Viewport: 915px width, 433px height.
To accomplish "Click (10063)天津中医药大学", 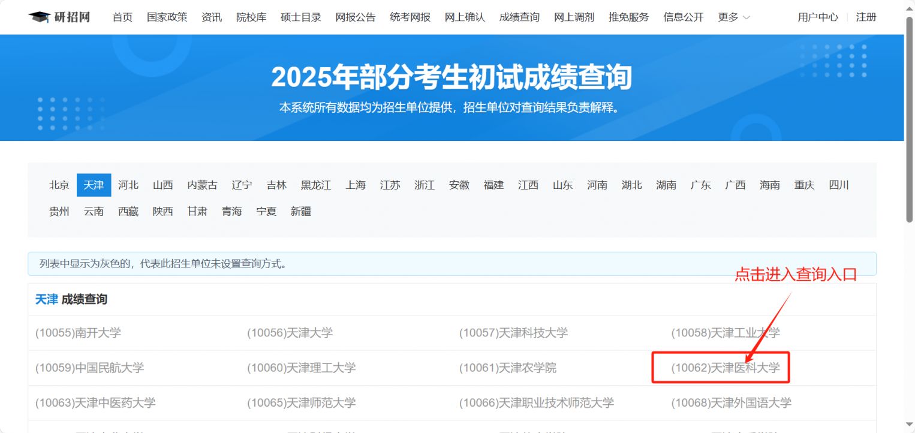I will click(x=95, y=402).
